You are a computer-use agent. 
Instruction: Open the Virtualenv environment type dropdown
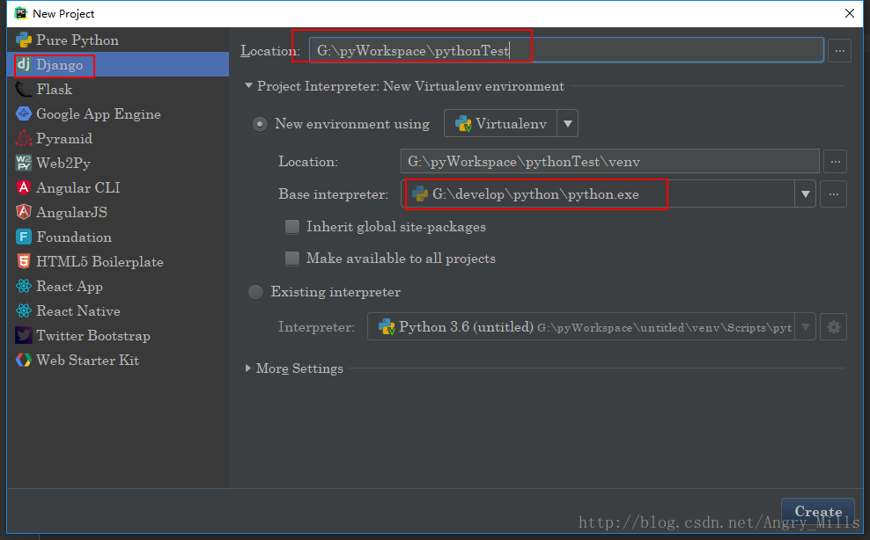567,124
